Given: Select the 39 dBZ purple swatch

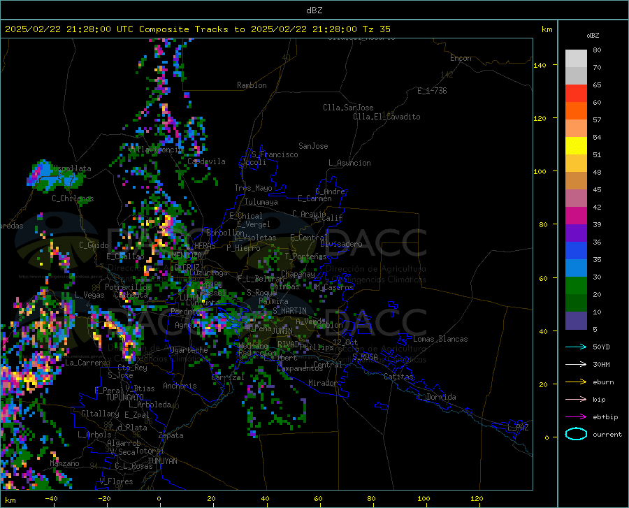Looking at the screenshot, I should click(576, 233).
